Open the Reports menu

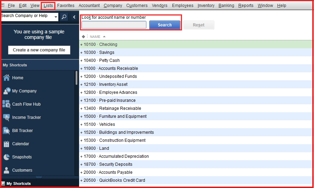[x=246, y=6]
